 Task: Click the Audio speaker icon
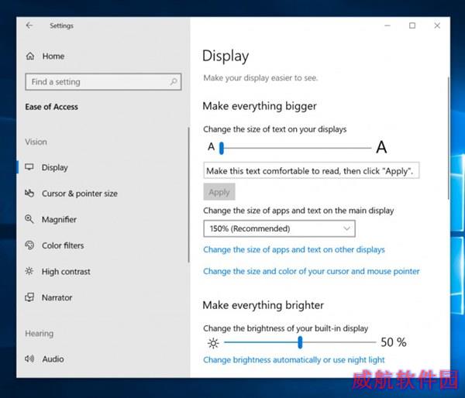tap(29, 359)
